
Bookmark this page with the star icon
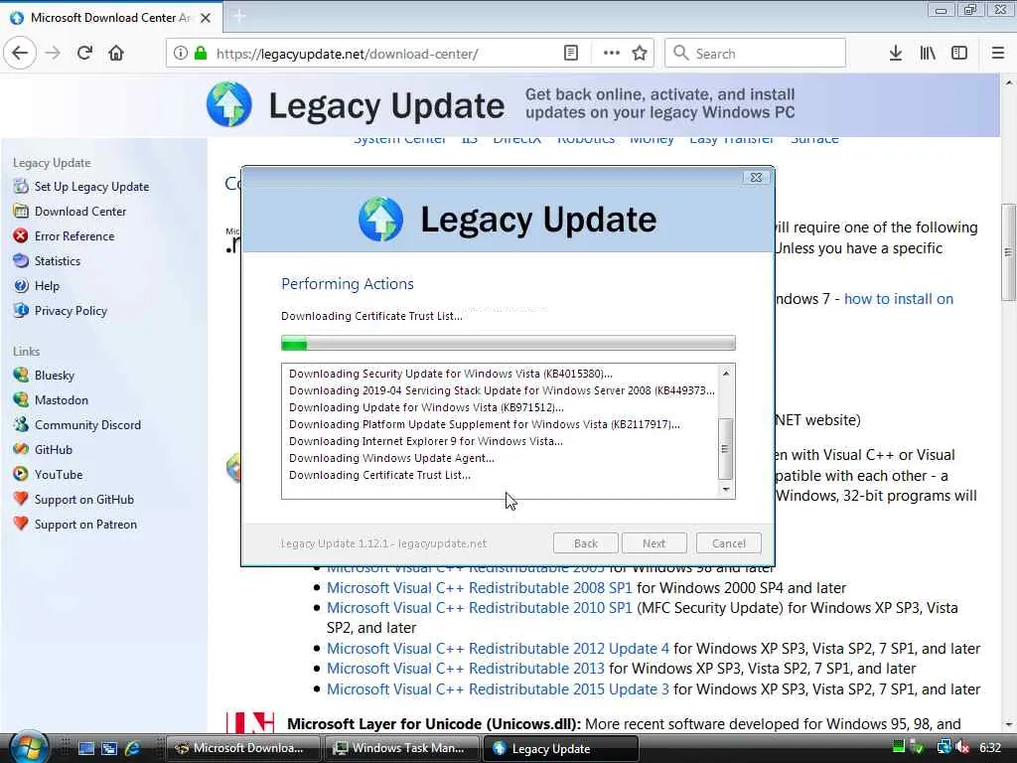pos(640,54)
